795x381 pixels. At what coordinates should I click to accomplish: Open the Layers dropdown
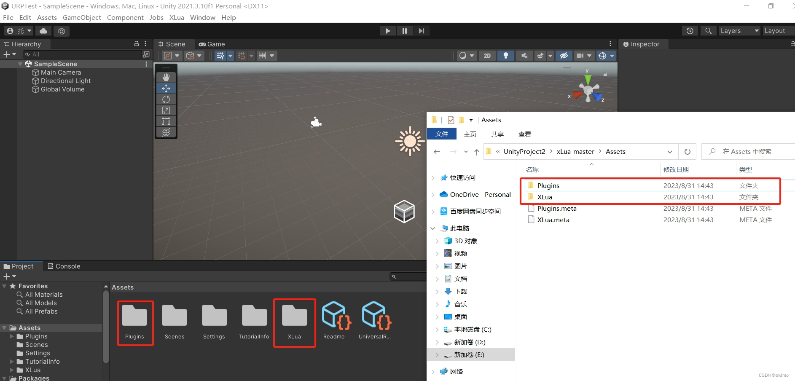point(739,30)
